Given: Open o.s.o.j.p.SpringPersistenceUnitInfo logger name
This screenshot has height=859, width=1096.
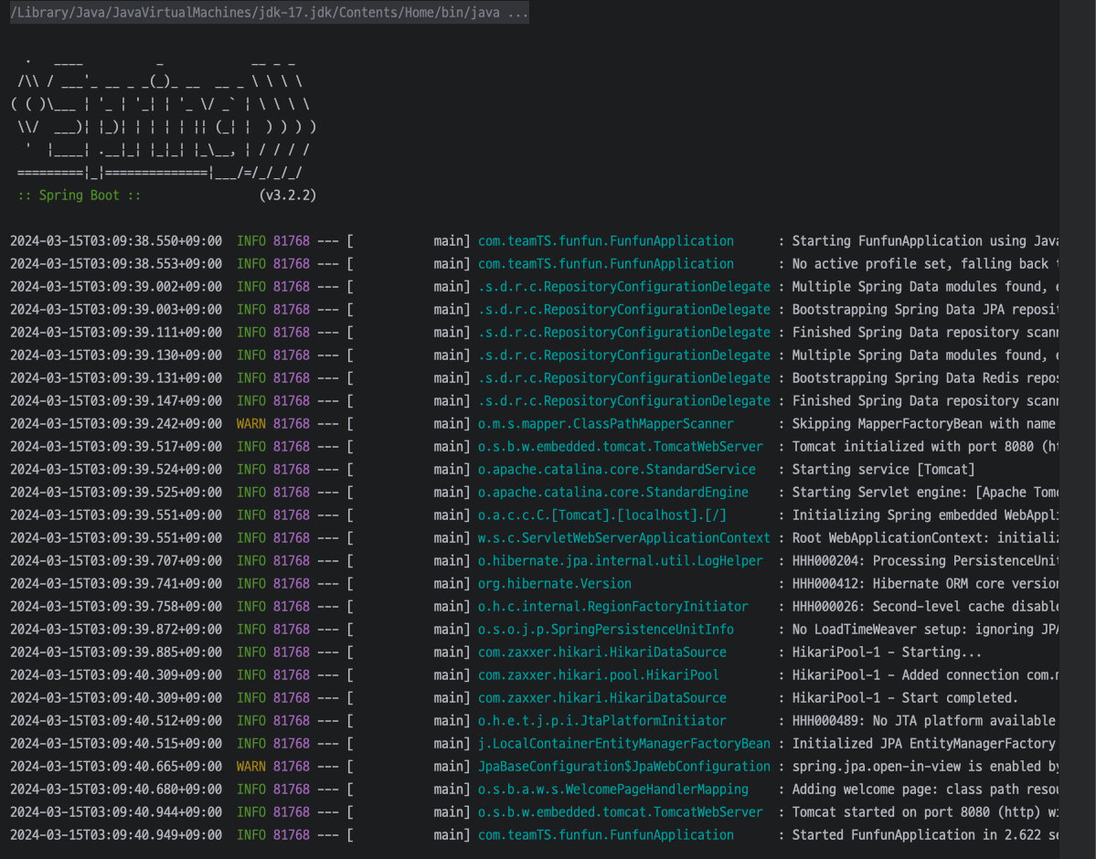Looking at the screenshot, I should [x=605, y=630].
